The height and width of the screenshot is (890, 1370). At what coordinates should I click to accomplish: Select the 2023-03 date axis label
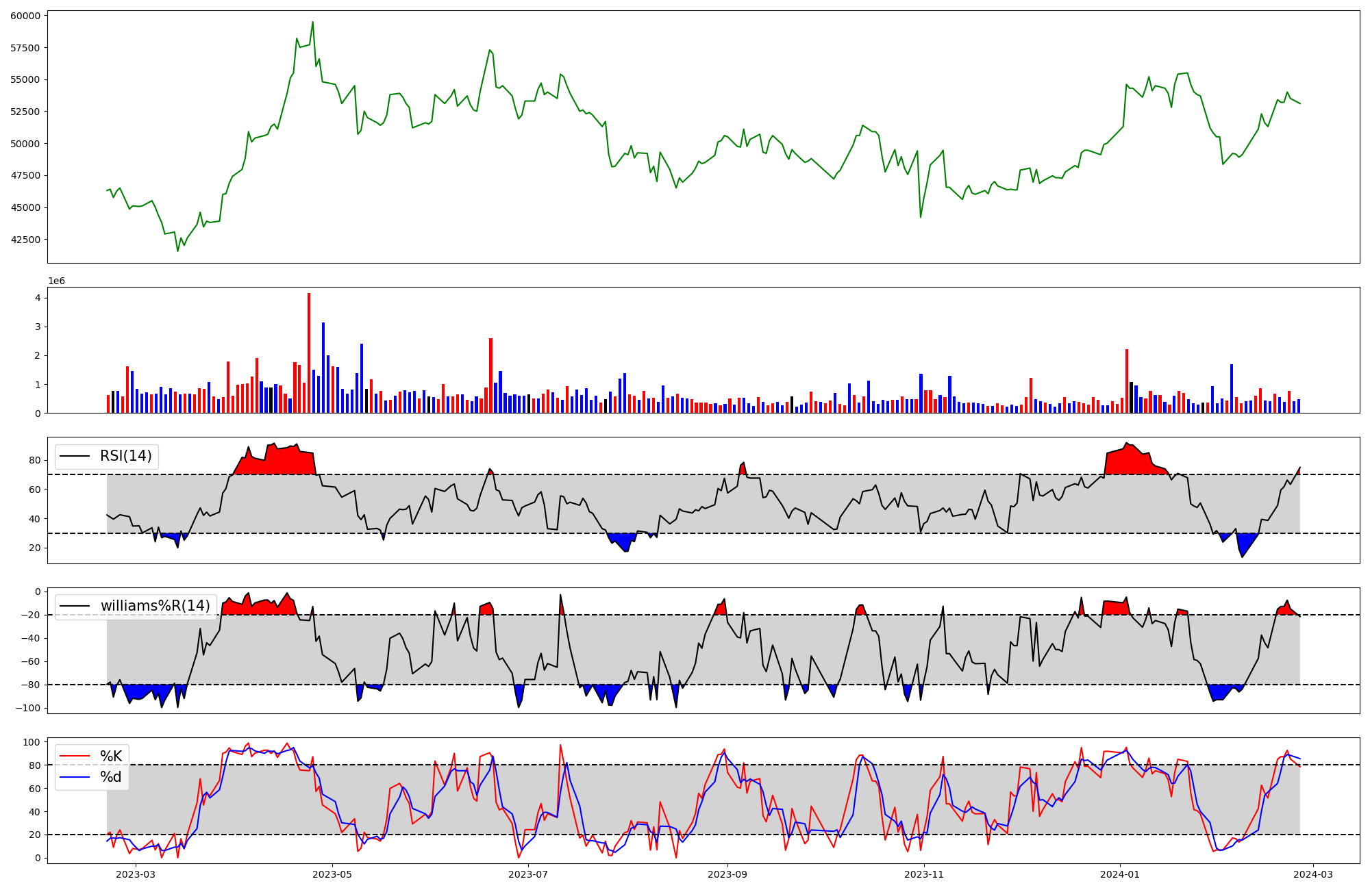pyautogui.click(x=136, y=874)
